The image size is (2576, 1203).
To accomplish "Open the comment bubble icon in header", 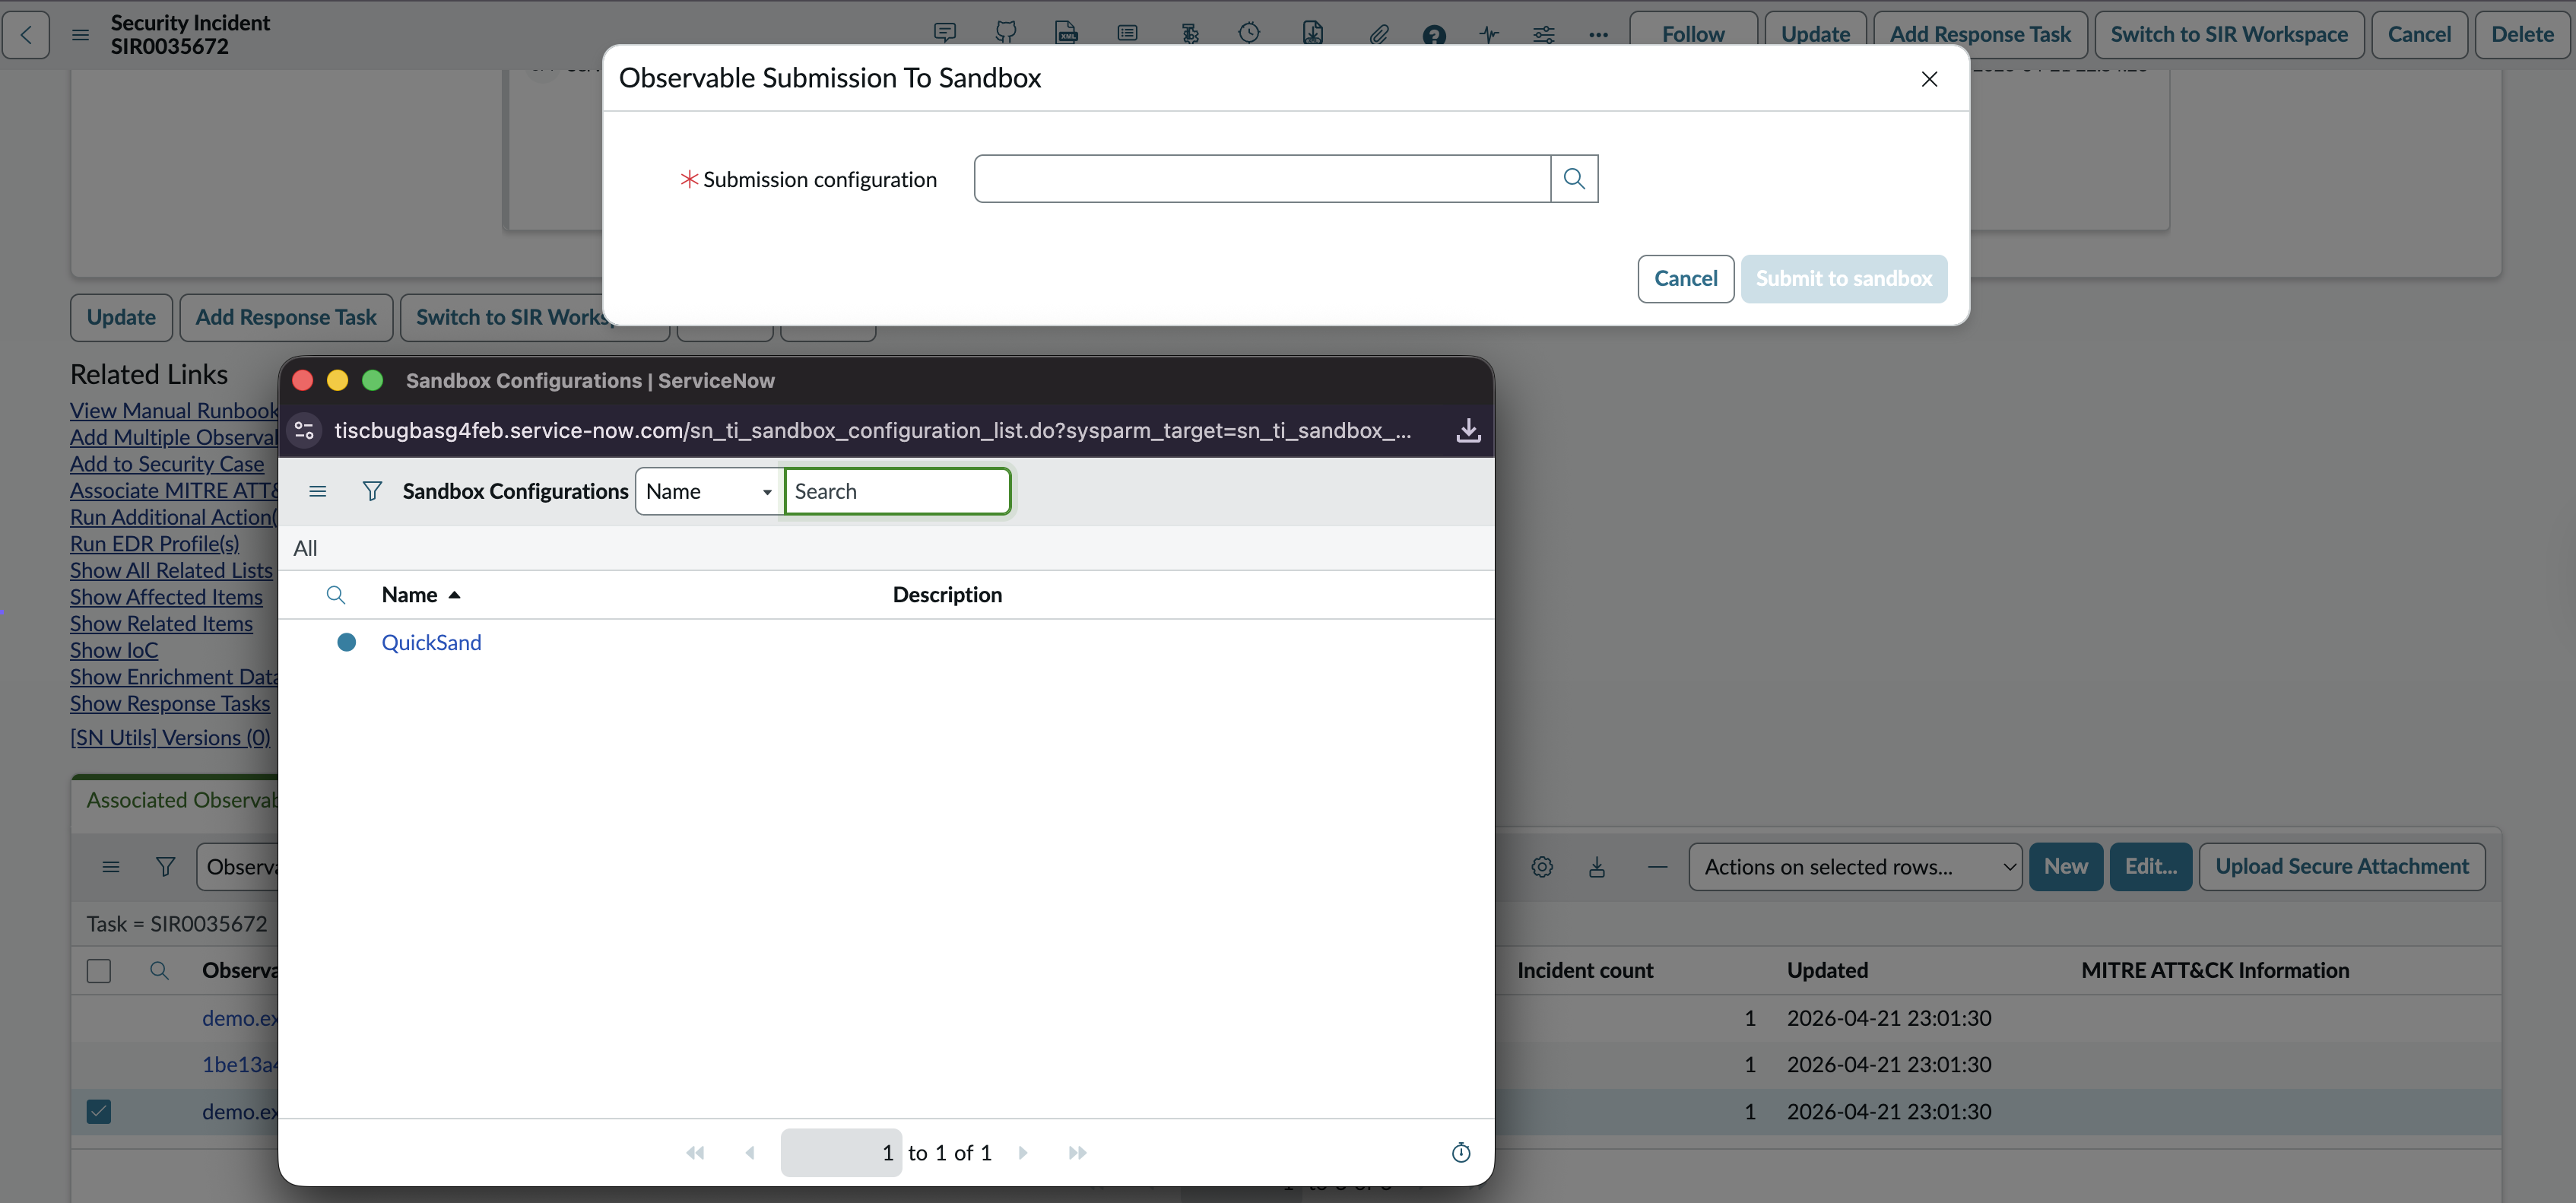I will coord(944,33).
